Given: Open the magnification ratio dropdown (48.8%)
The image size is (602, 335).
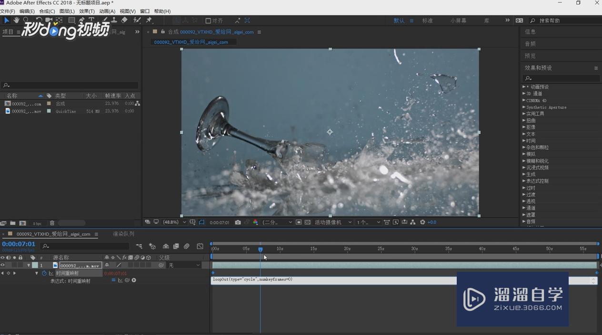Looking at the screenshot, I should point(174,222).
